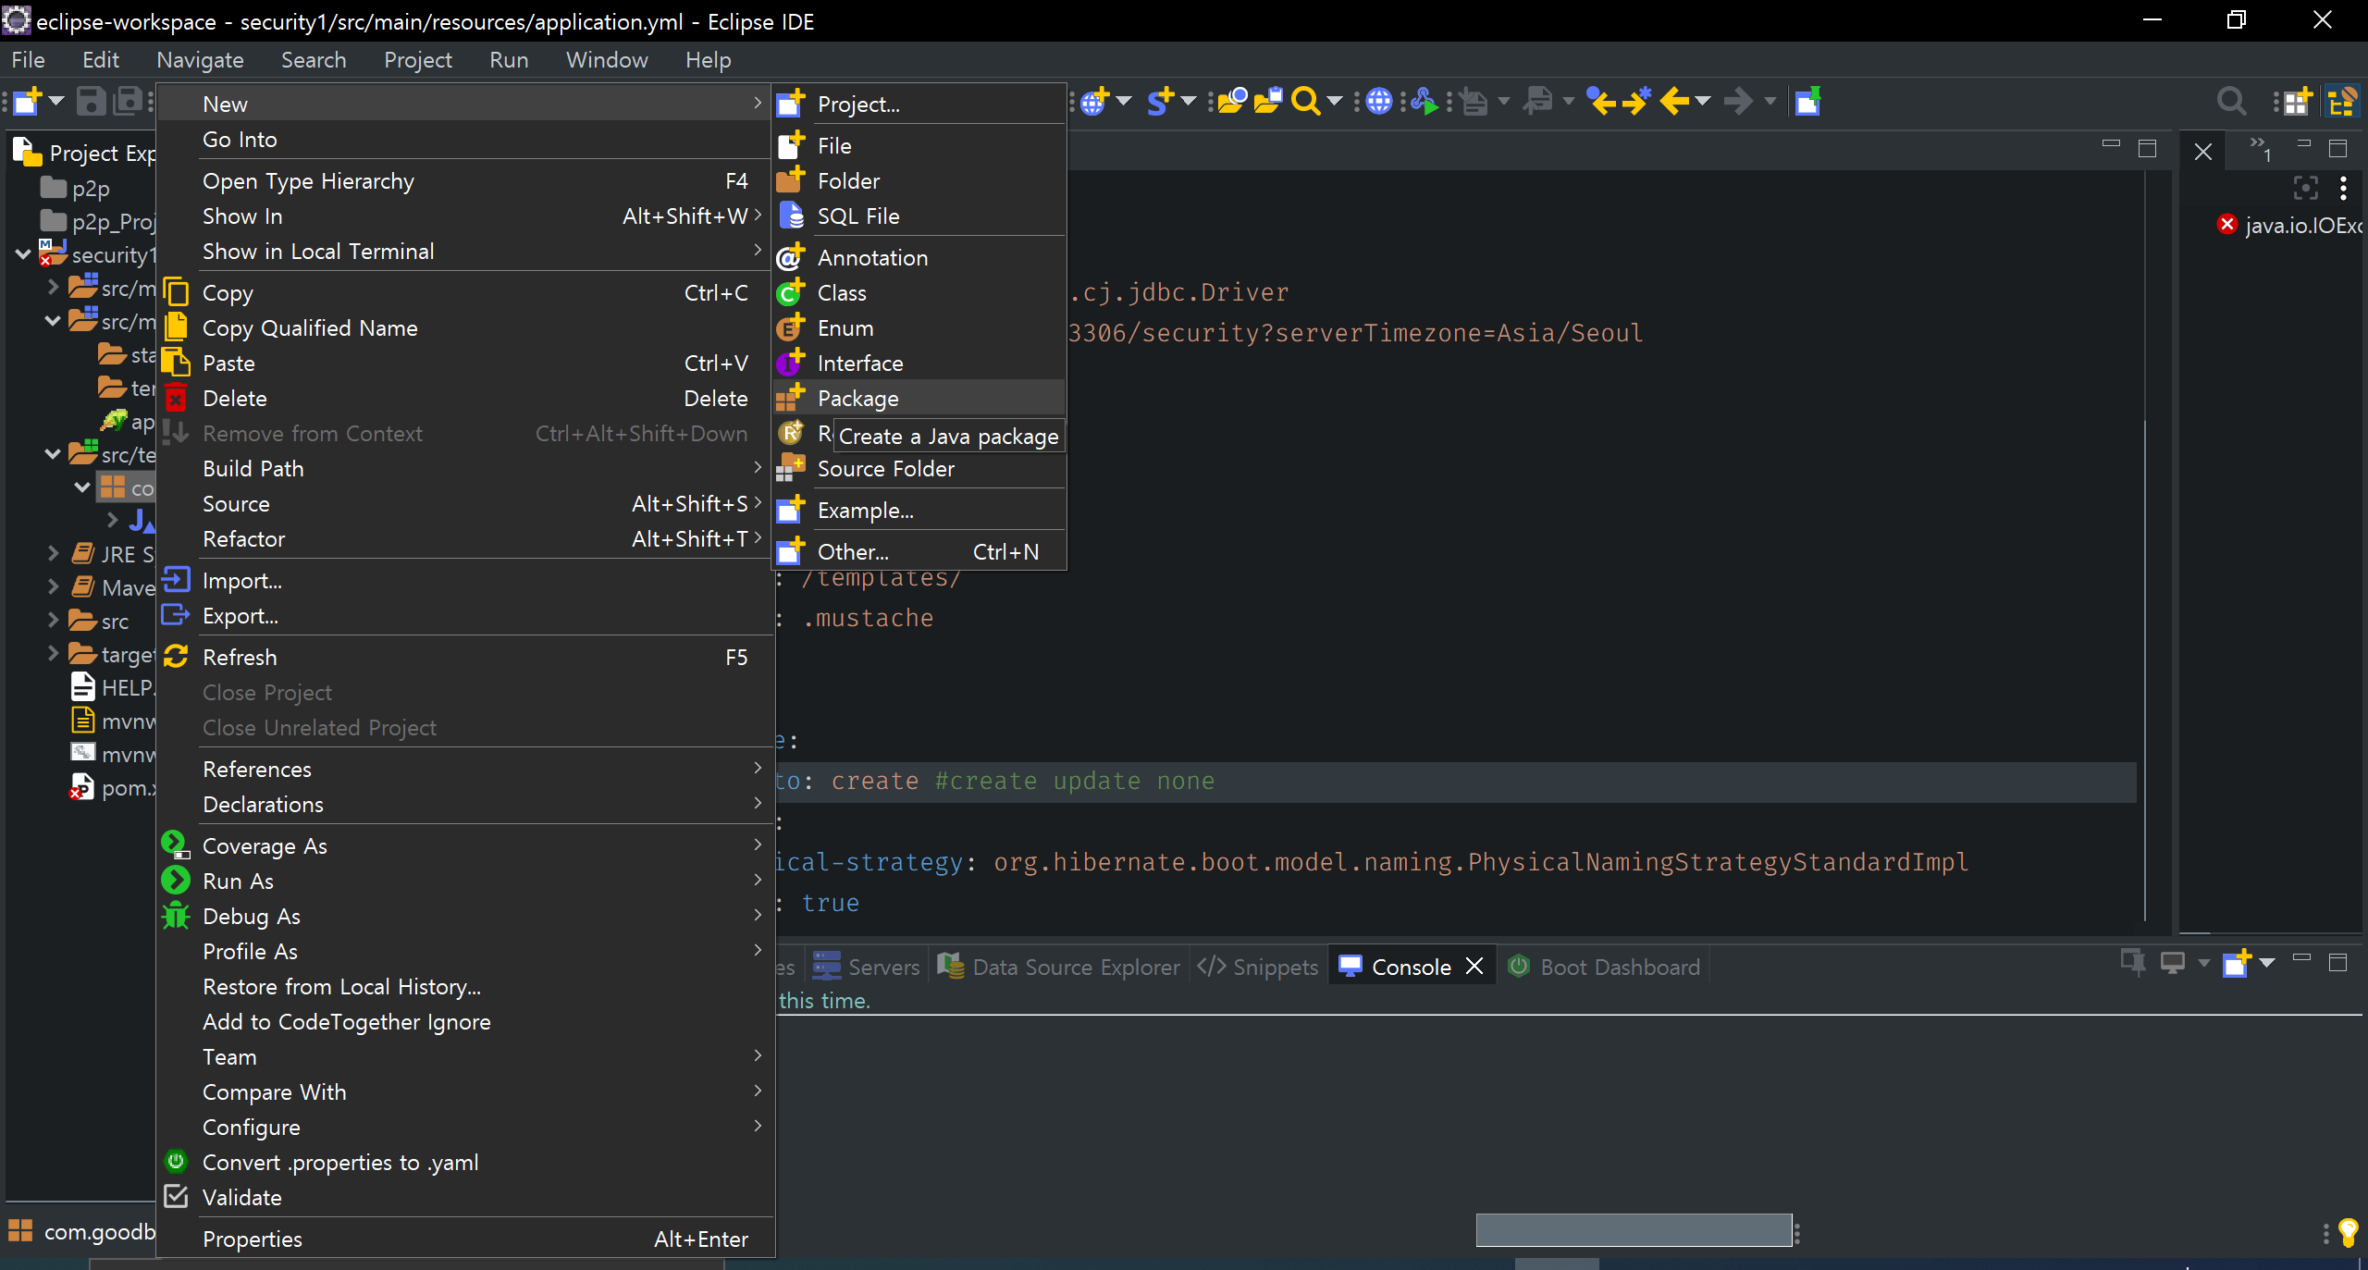Click the Save toolbar icon
2368x1270 pixels.
[x=91, y=101]
